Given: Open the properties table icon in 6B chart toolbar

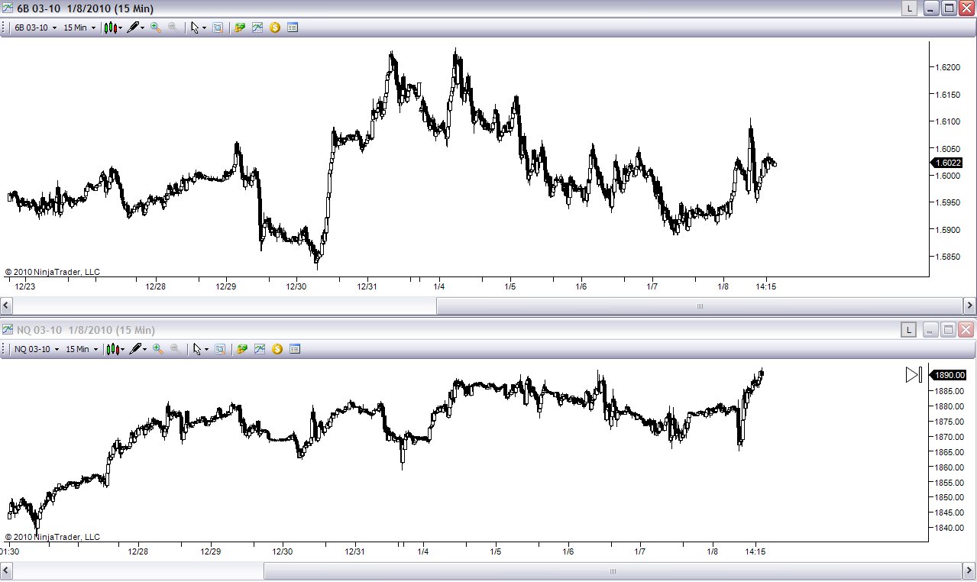Looking at the screenshot, I should click(293, 27).
